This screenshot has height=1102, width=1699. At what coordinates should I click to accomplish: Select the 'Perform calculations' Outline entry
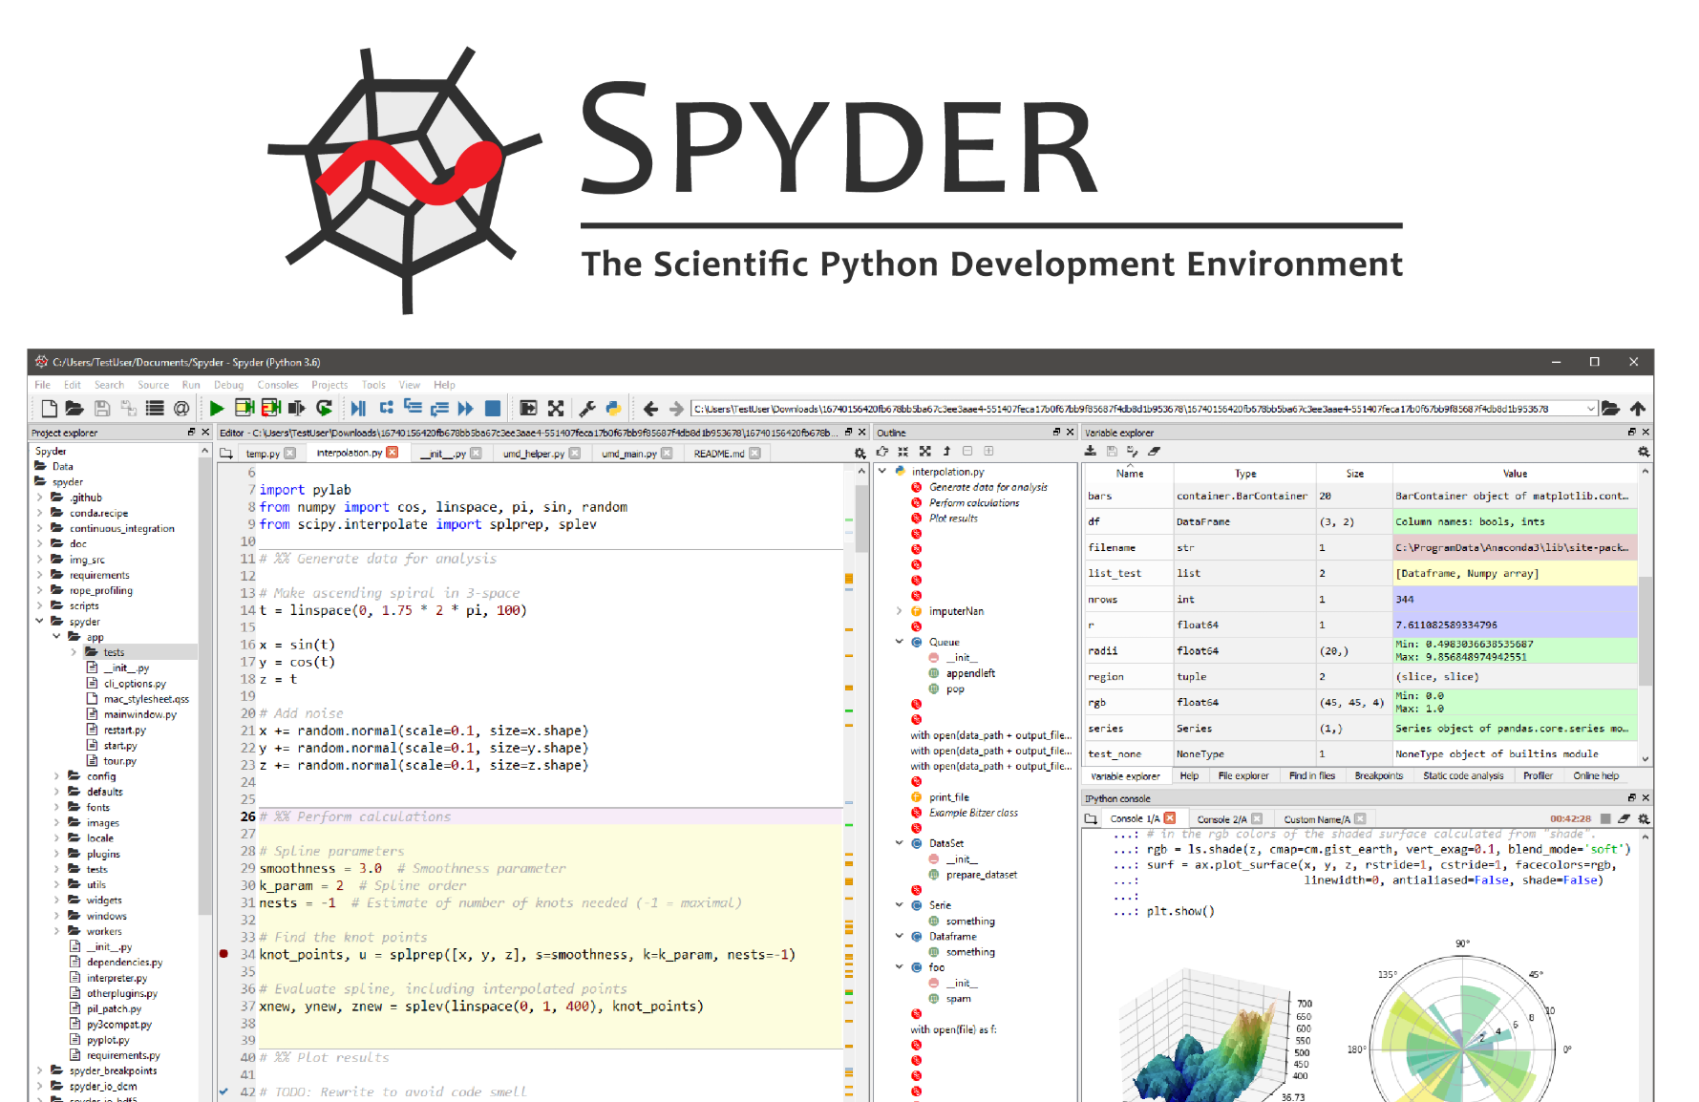click(974, 503)
